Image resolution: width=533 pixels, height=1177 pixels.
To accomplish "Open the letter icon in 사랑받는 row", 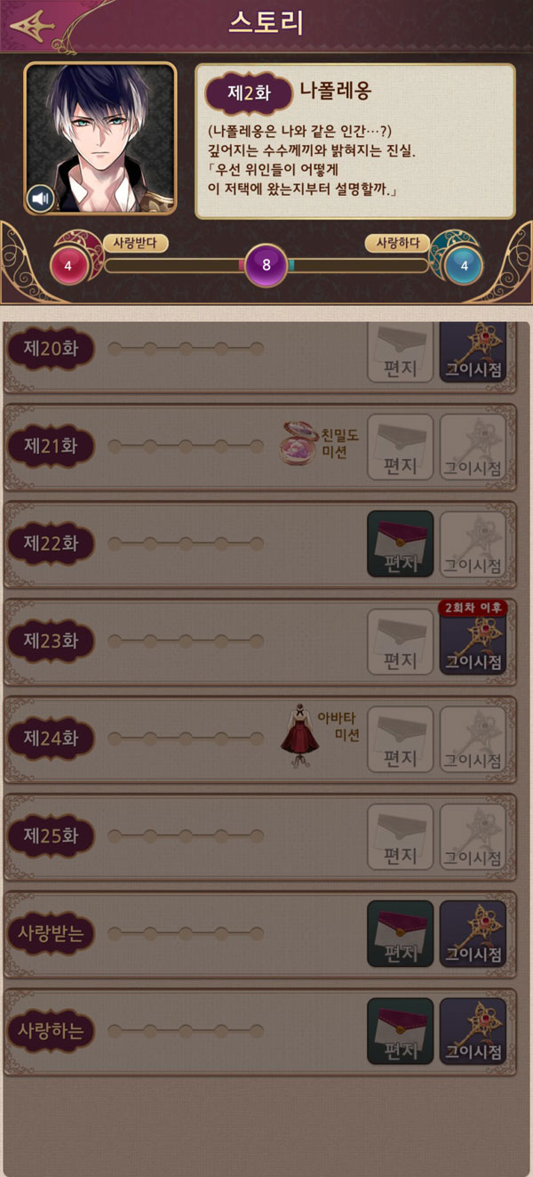I will [401, 933].
